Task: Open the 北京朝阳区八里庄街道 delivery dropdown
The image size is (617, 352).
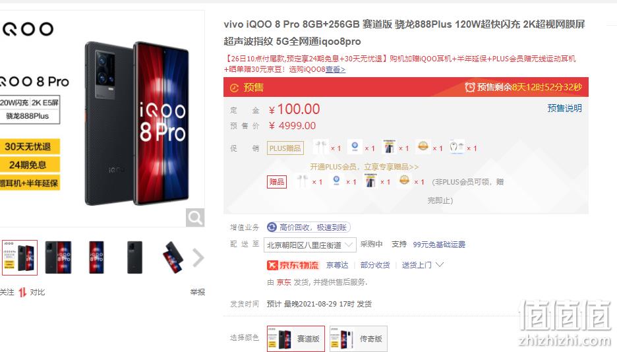Action: (x=310, y=245)
